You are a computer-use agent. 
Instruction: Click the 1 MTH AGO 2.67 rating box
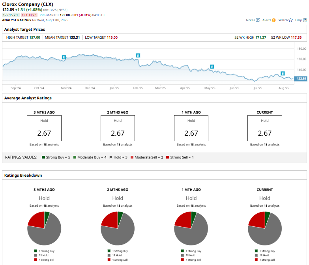[x=191, y=128]
